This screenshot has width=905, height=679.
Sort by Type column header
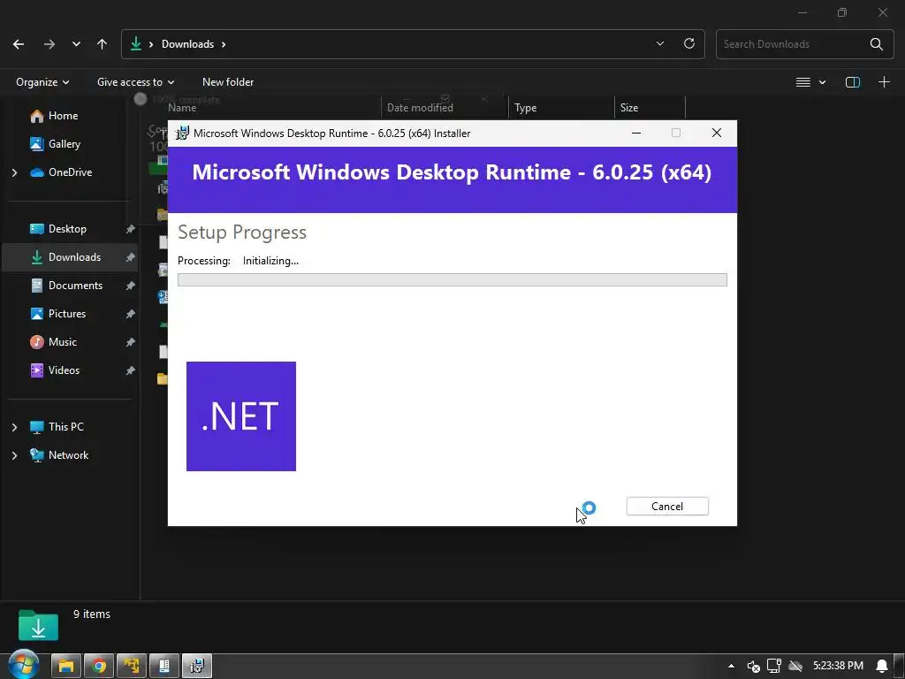click(x=525, y=107)
